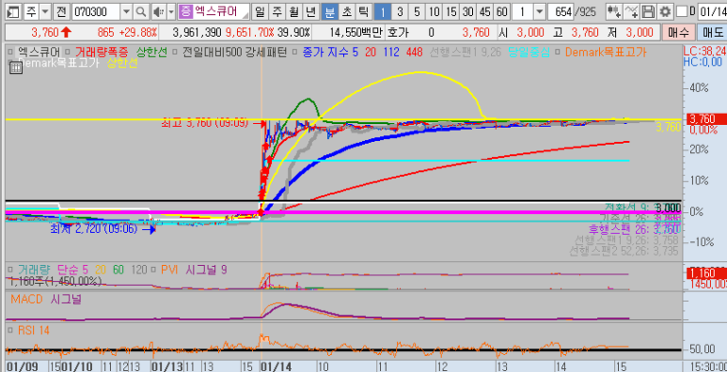This screenshot has width=727, height=372.
Task: Click the stock search magnifier icon
Action: [142, 11]
